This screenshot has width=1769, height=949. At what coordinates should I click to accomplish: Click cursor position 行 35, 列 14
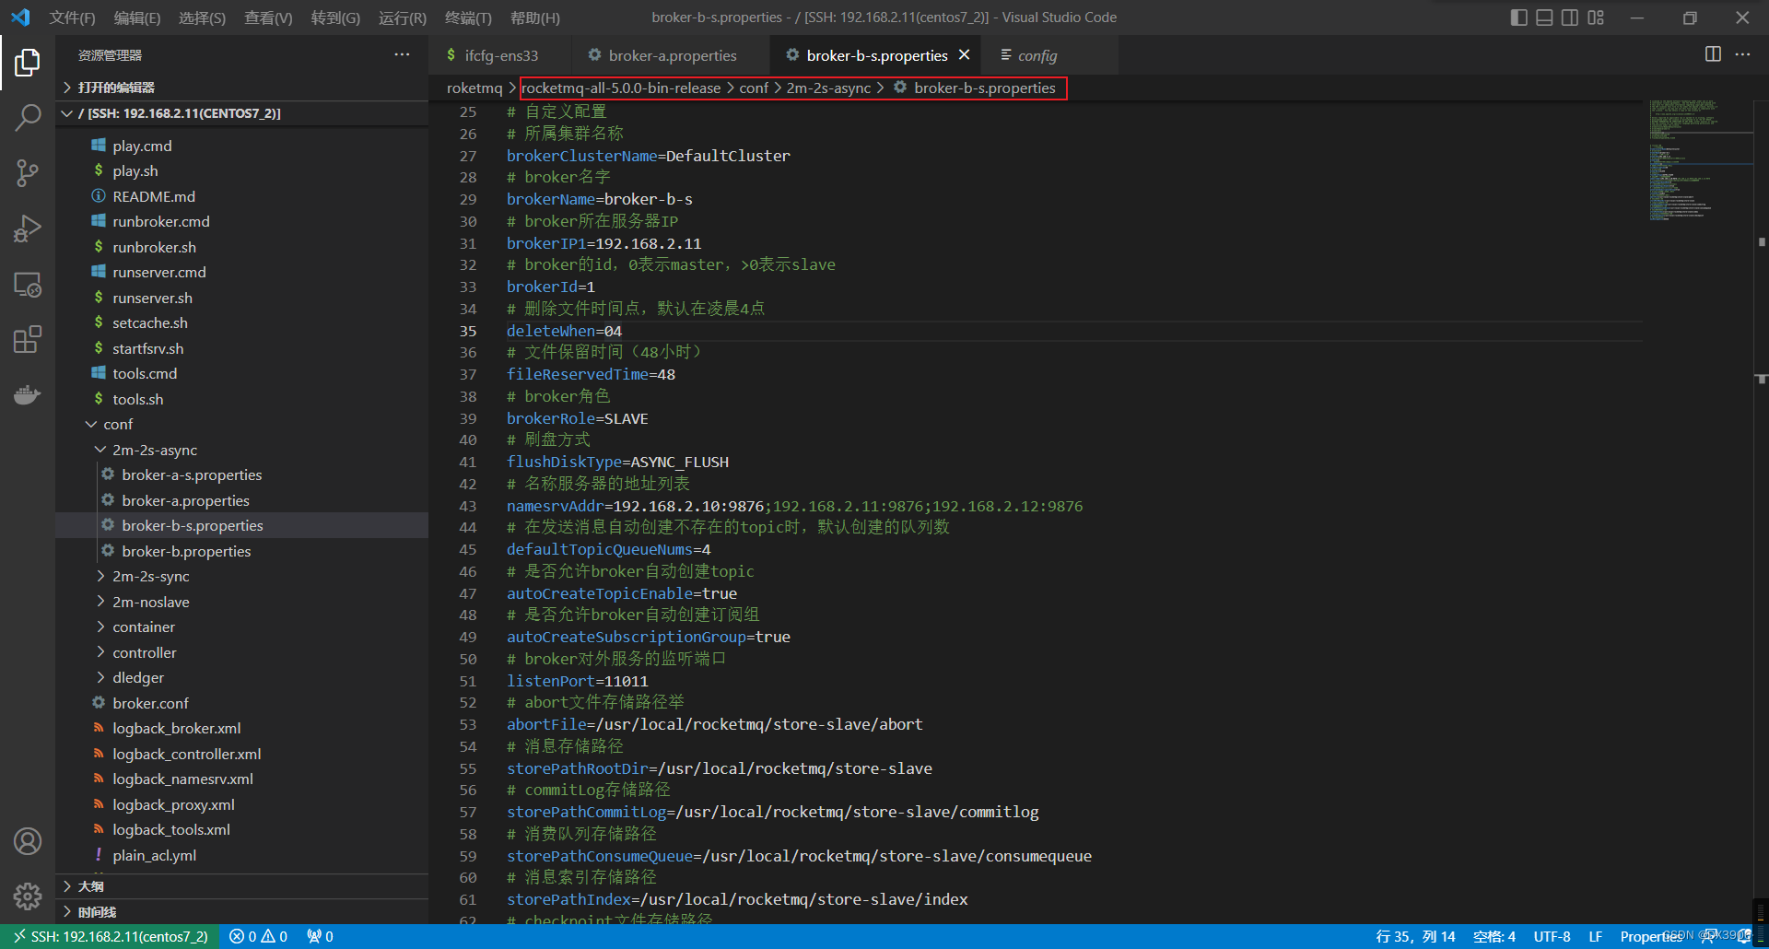[1415, 936]
